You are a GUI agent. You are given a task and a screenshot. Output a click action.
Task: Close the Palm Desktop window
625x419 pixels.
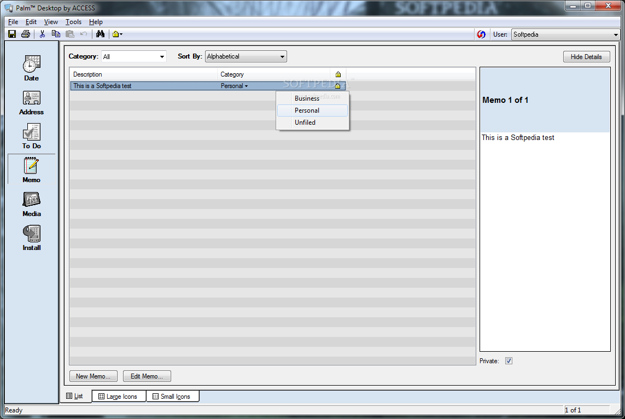(x=608, y=5)
